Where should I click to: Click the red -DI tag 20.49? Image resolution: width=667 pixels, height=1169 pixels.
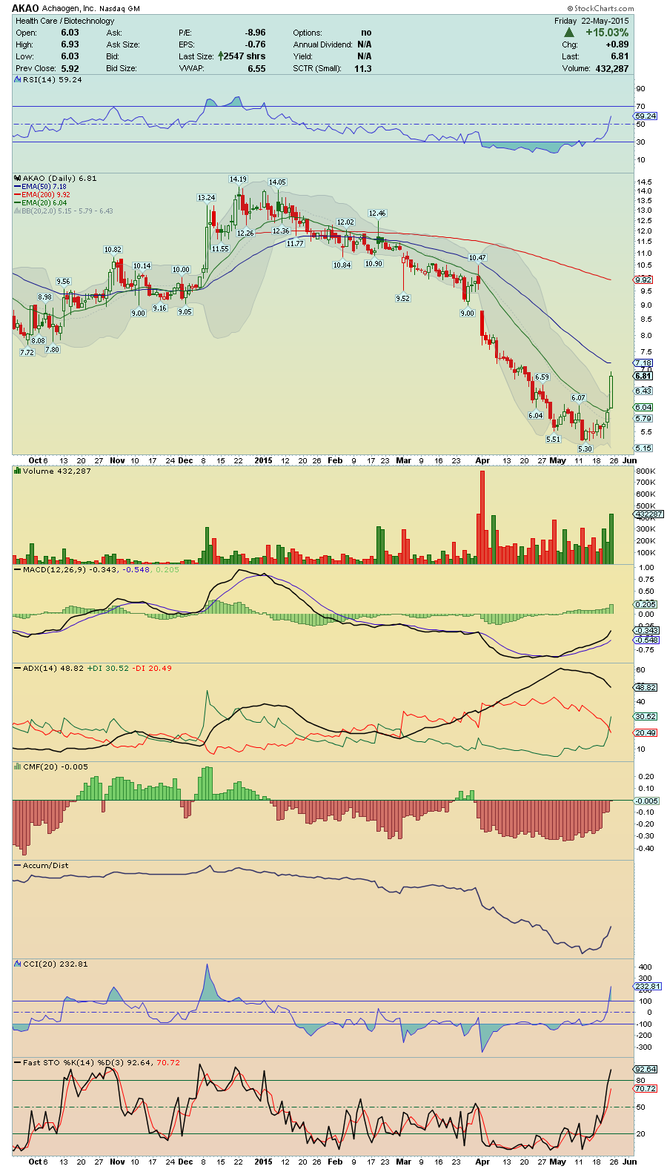point(646,732)
